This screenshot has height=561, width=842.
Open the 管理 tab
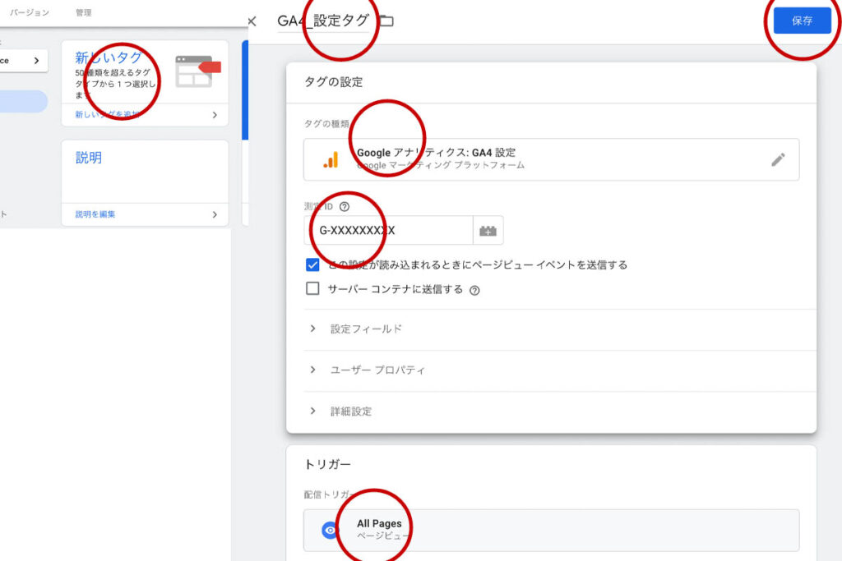[83, 12]
